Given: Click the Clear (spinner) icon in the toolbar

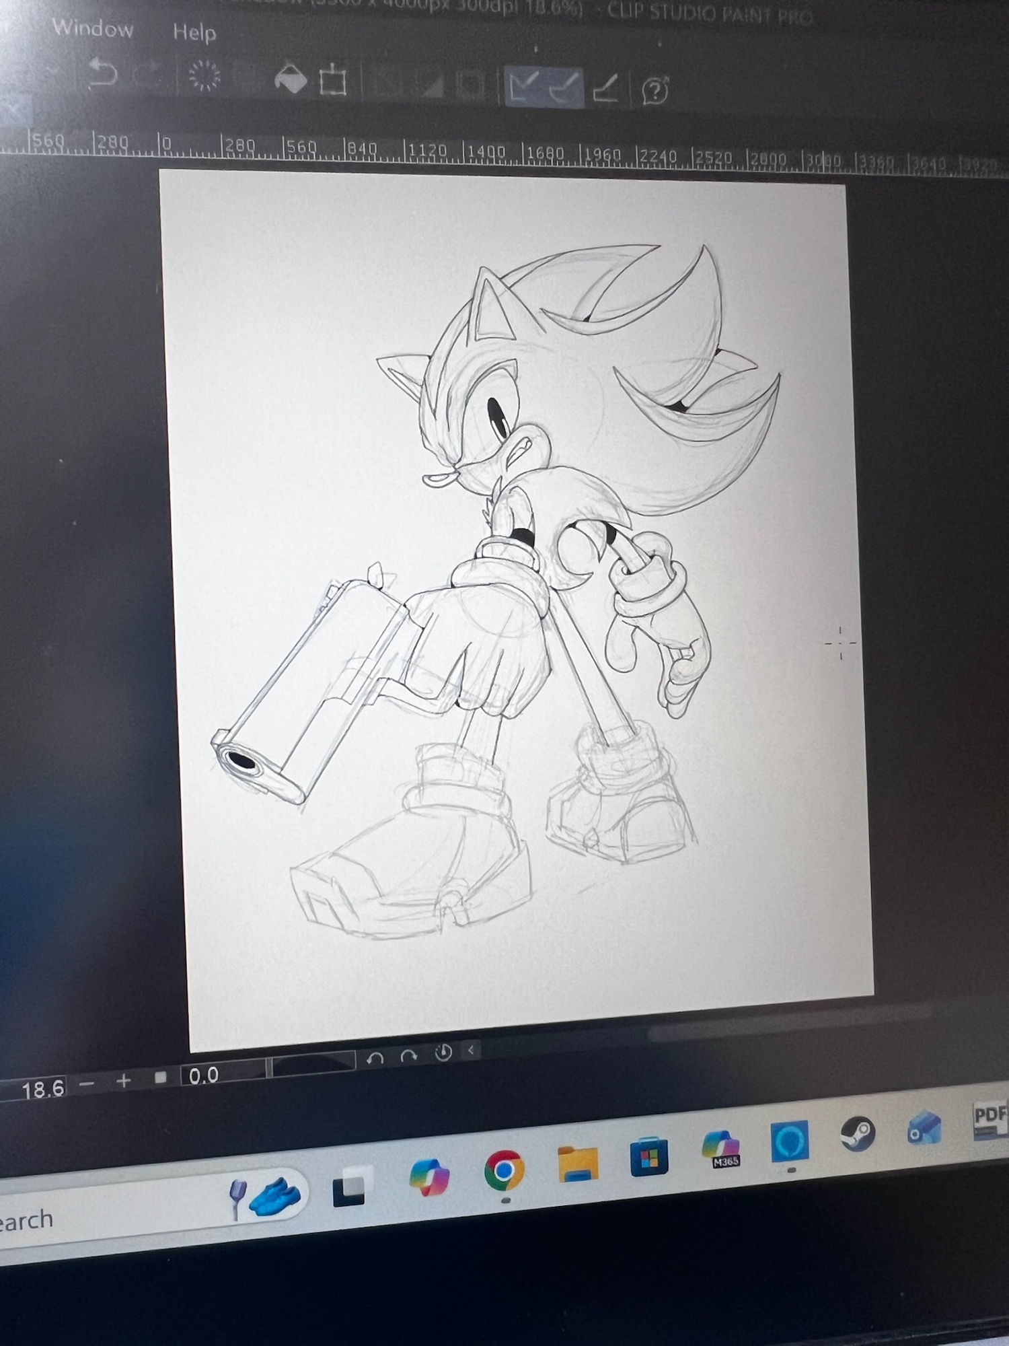Looking at the screenshot, I should (x=204, y=76).
